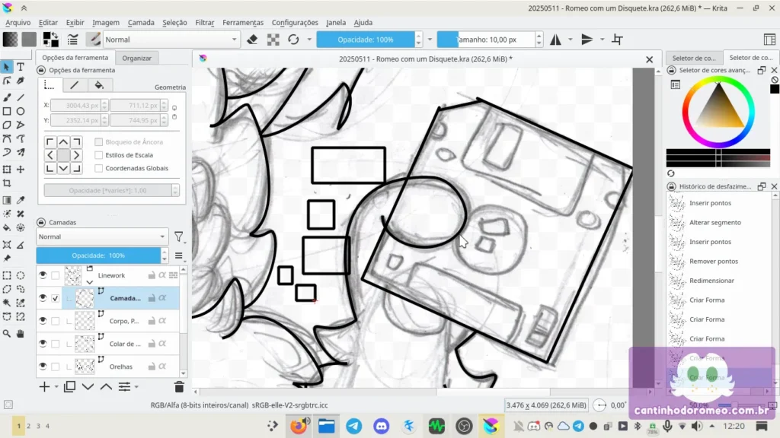Select the Text tool

tap(21, 66)
